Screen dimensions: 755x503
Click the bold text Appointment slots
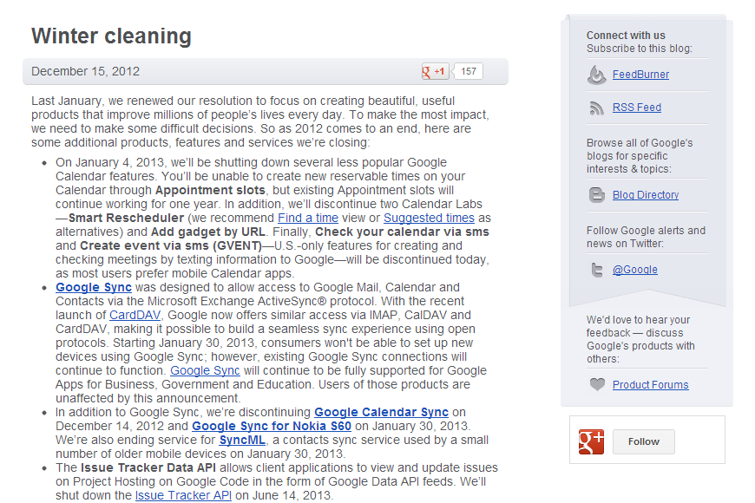coord(210,190)
